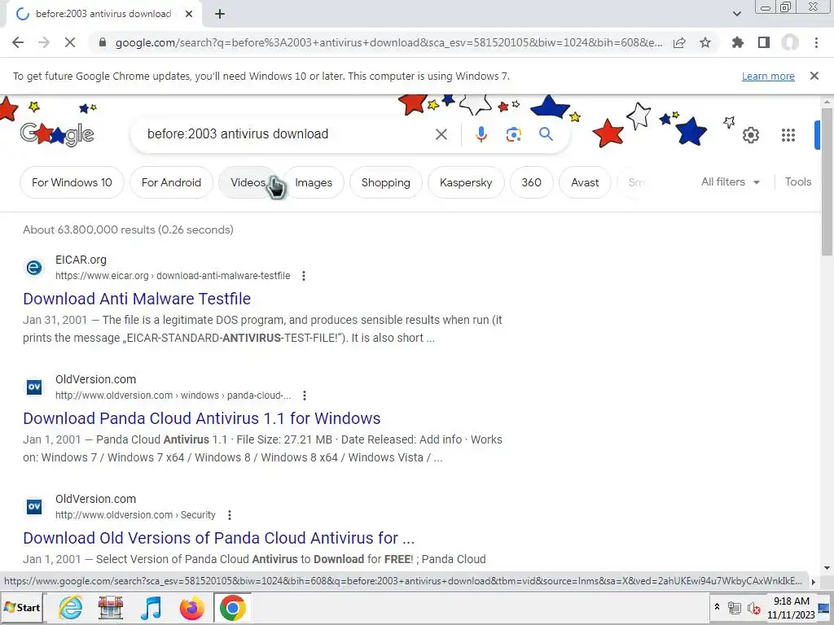Select the Kaspersky filter chip
The height and width of the screenshot is (625, 834).
pyautogui.click(x=466, y=182)
